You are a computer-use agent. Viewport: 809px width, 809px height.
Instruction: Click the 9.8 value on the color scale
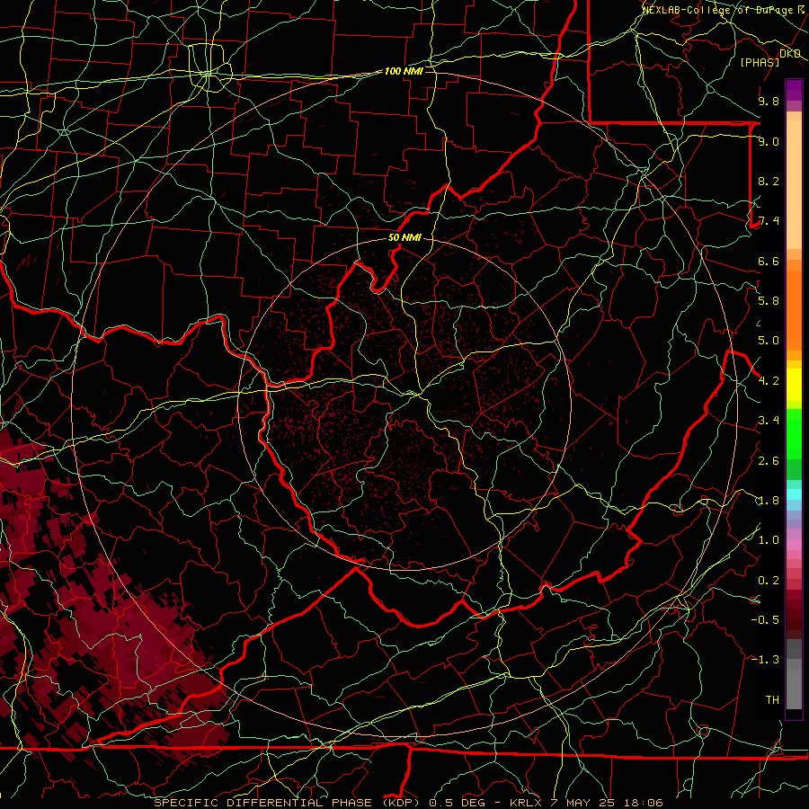(x=769, y=101)
